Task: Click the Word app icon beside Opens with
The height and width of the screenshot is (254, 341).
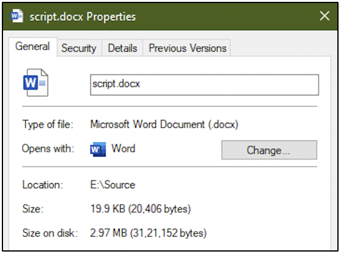Action: coord(98,149)
